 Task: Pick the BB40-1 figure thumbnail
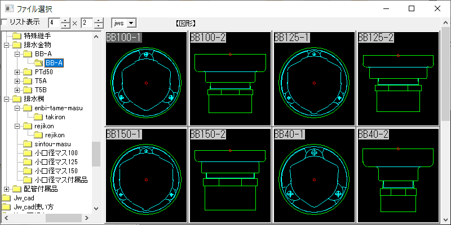tap(314, 175)
